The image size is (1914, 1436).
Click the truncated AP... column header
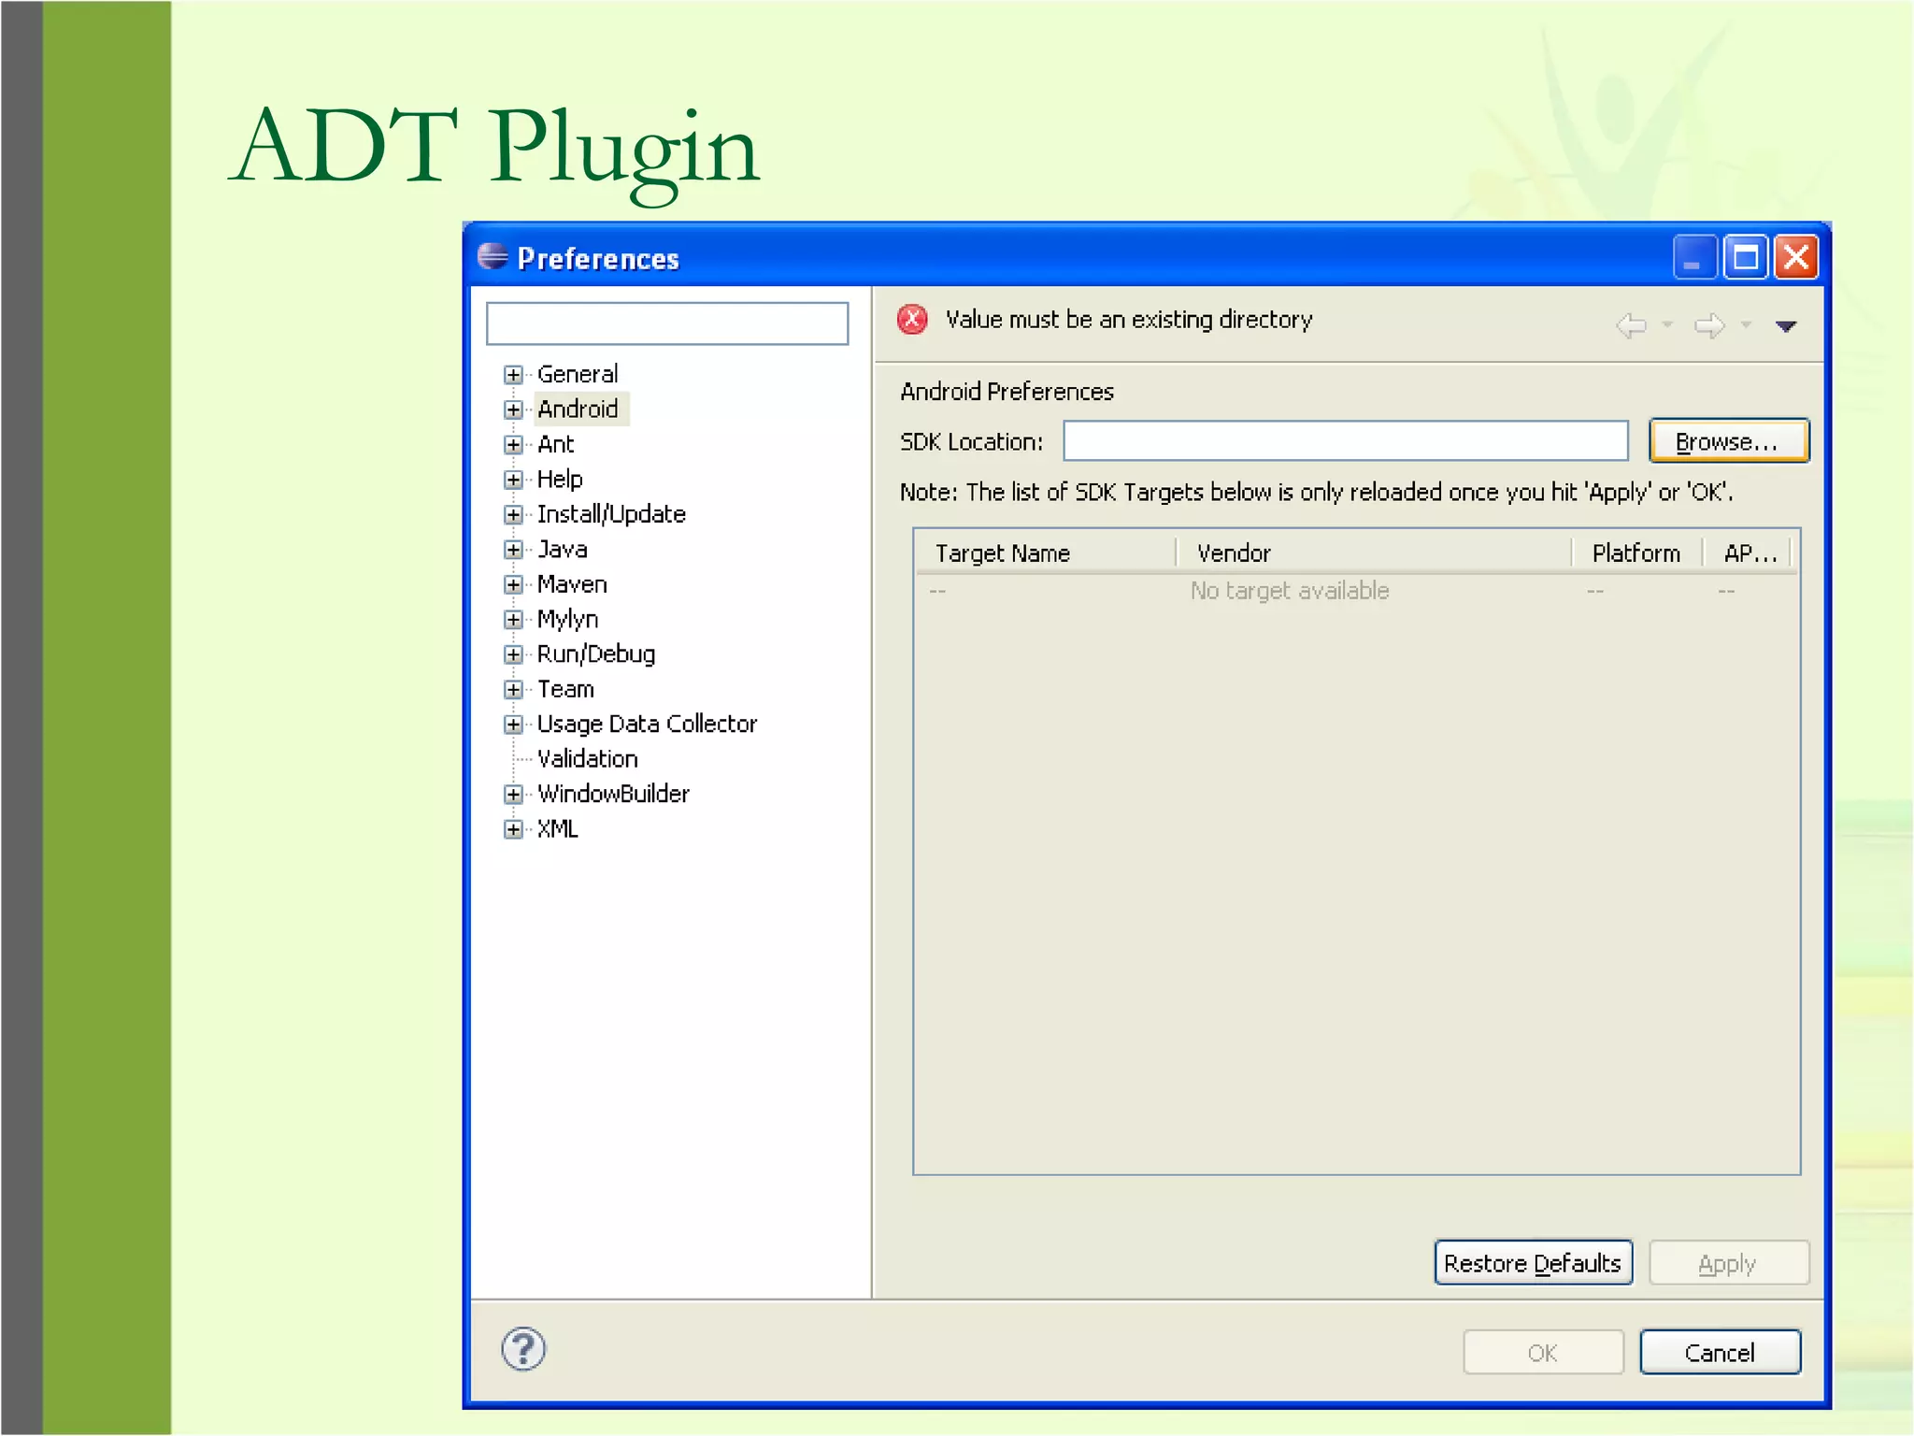coord(1748,553)
